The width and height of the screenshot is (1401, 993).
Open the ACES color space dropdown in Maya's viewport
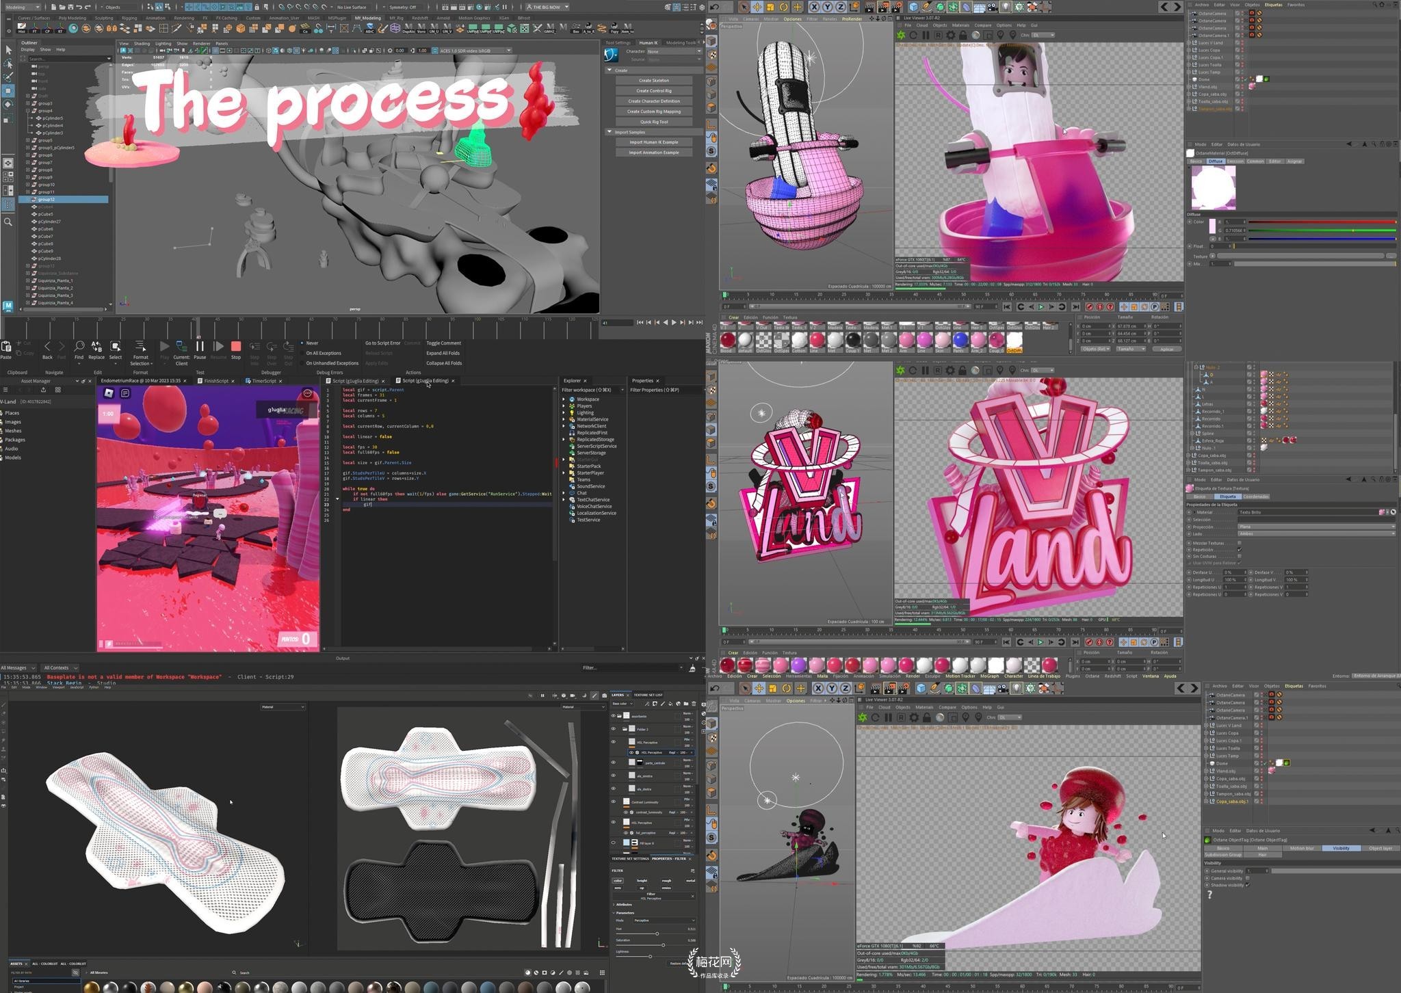point(475,51)
